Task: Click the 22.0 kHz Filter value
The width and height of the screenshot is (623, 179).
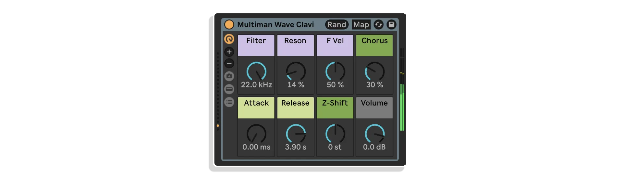Action: [x=256, y=85]
